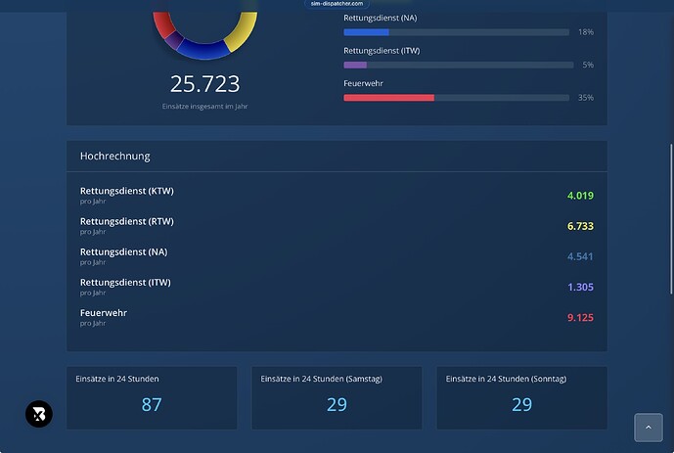
Task: Select the Rettungsdienst (NA) pro Jahr row
Action: click(x=337, y=256)
